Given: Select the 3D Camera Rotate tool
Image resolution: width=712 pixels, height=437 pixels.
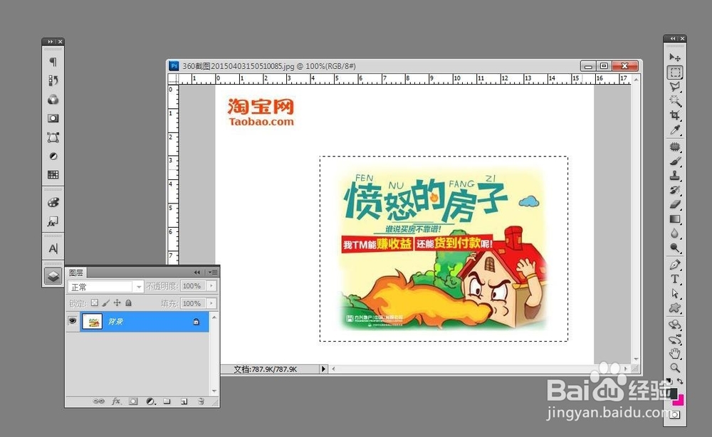Looking at the screenshot, I should click(675, 339).
